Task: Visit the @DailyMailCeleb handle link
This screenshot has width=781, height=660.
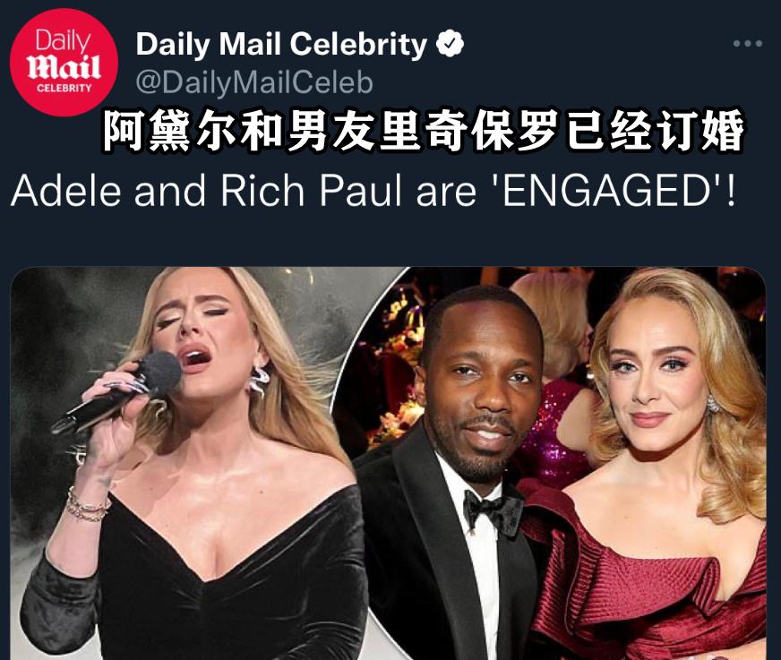Action: pos(254,82)
